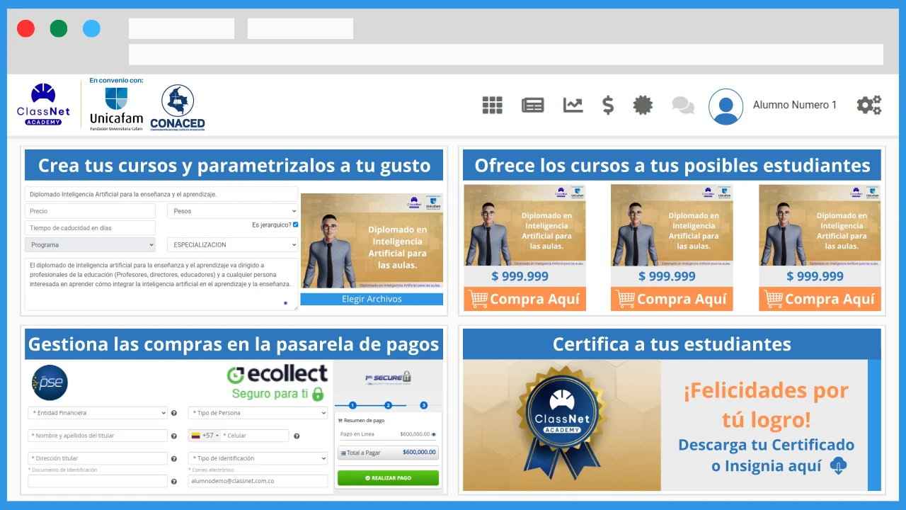Select the news/card icon in the top toolbar
Screen dimensions: 906x510
pos(532,105)
